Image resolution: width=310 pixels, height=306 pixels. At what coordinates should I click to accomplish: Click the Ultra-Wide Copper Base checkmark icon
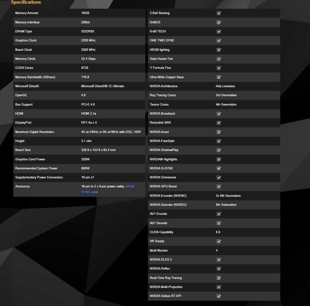pyautogui.click(x=219, y=78)
